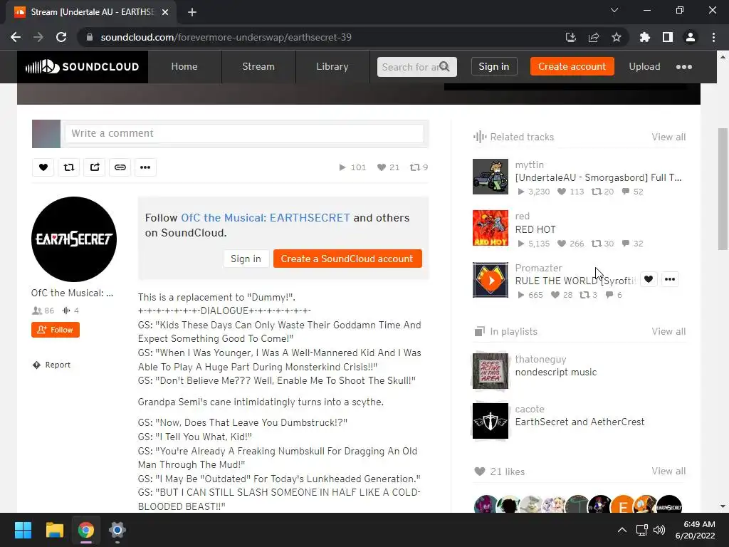Open the nondescript music playlist artwork
Screen dimensions: 729x547
[491, 370]
